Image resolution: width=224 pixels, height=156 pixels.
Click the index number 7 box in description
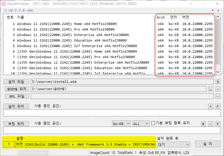[9, 144]
